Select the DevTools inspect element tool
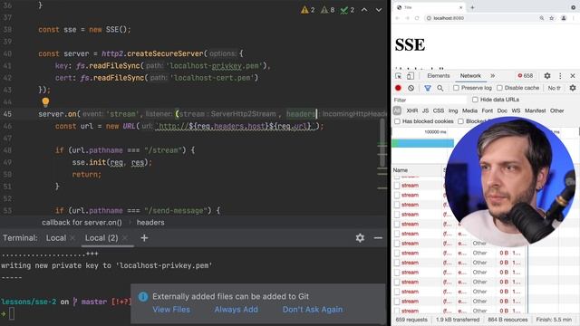The width and height of the screenshot is (580, 326). [x=399, y=76]
